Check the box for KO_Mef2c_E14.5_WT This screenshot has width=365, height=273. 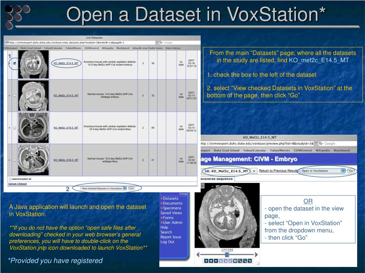click(15, 95)
